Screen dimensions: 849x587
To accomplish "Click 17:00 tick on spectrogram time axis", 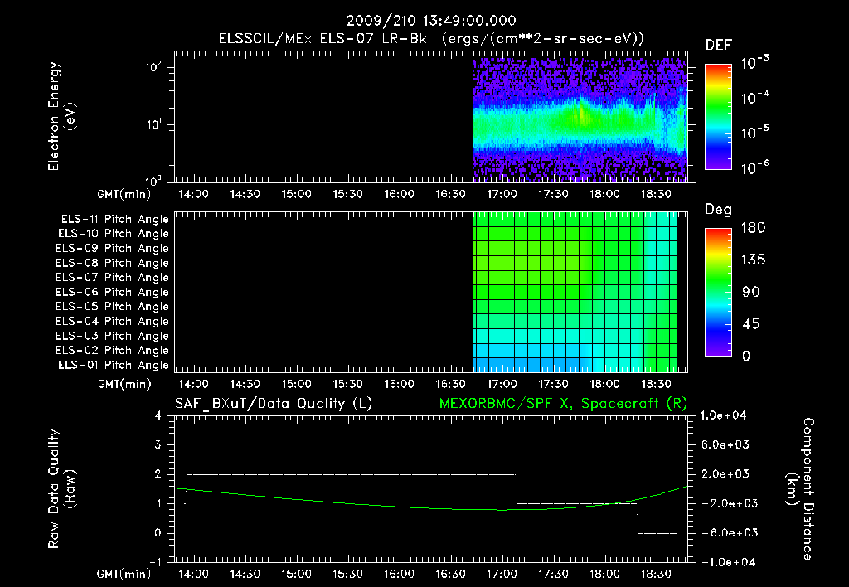I will [502, 194].
